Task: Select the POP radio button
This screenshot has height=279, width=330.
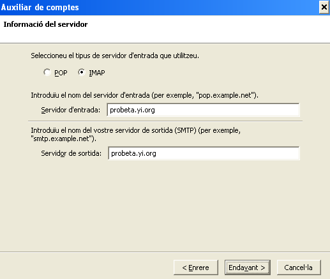Action: (x=47, y=72)
